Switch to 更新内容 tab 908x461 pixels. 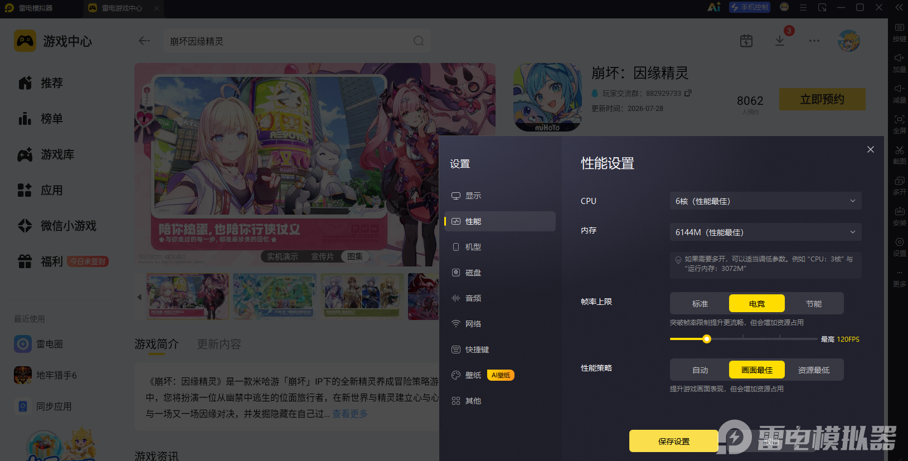pos(219,344)
